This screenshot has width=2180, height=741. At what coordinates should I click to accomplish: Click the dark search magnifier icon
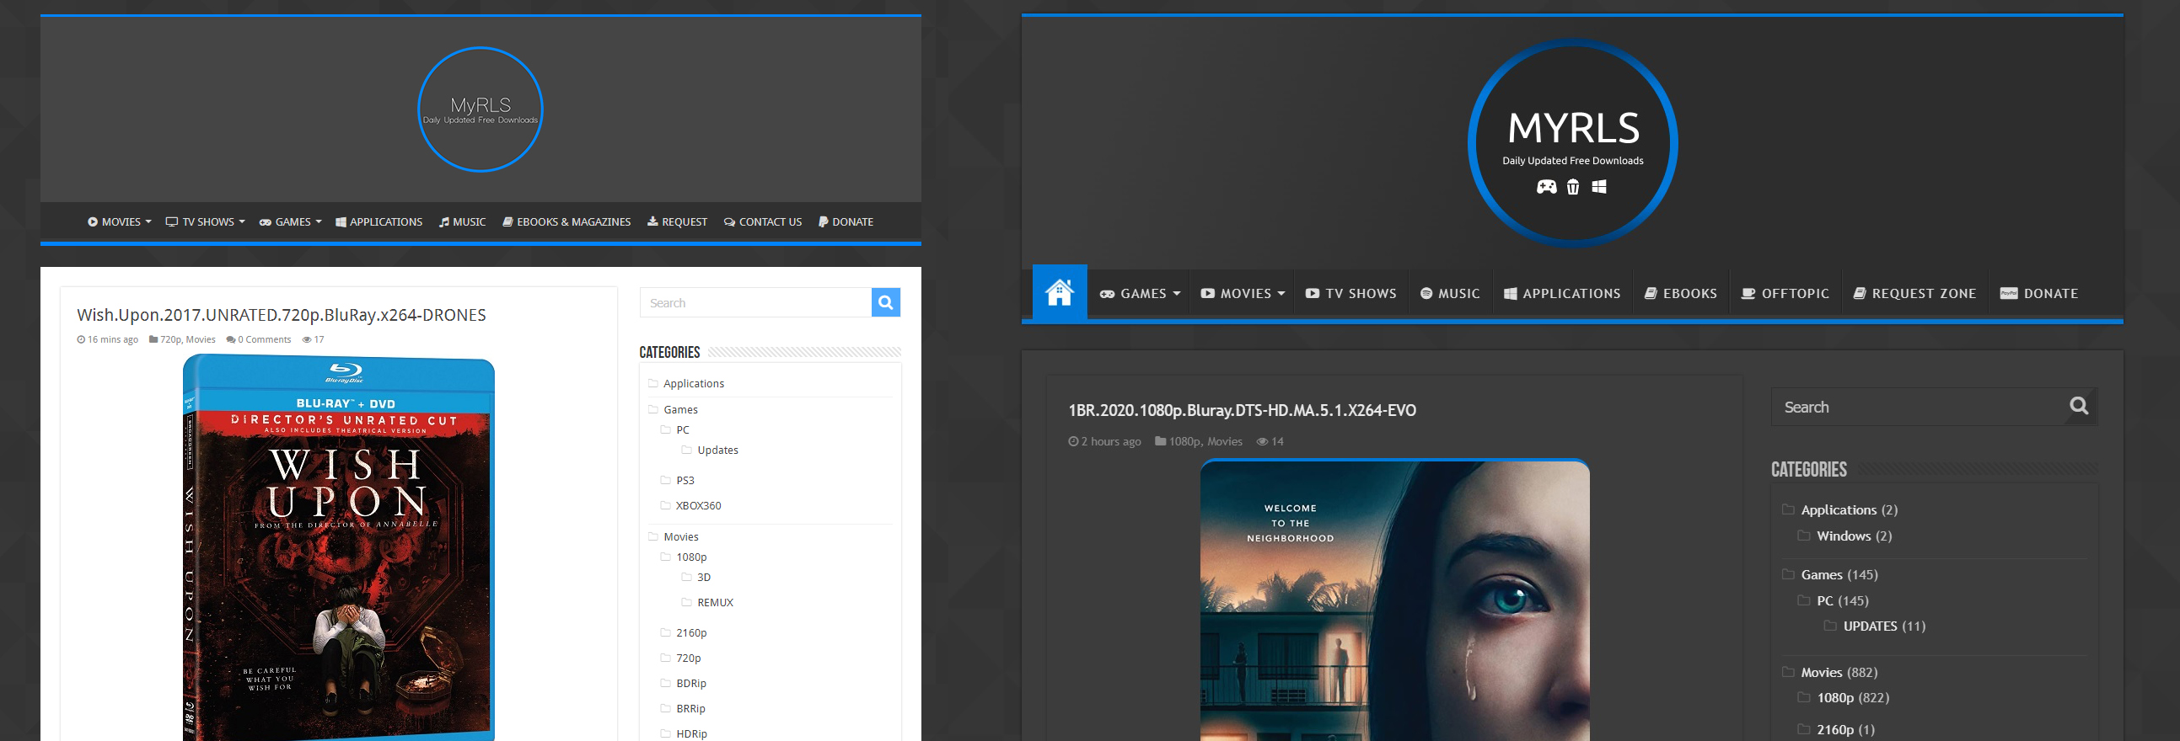2079,407
